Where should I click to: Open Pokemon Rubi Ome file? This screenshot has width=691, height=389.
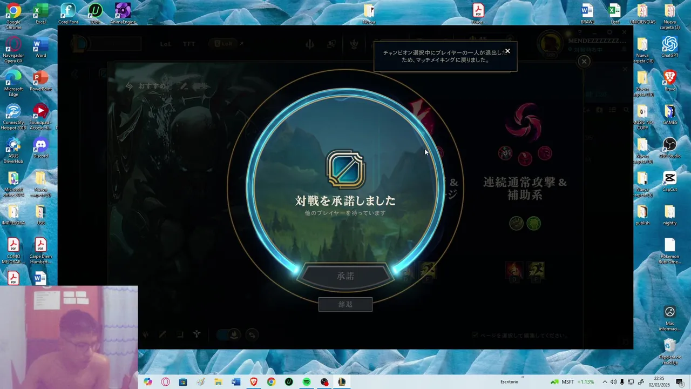670,251
